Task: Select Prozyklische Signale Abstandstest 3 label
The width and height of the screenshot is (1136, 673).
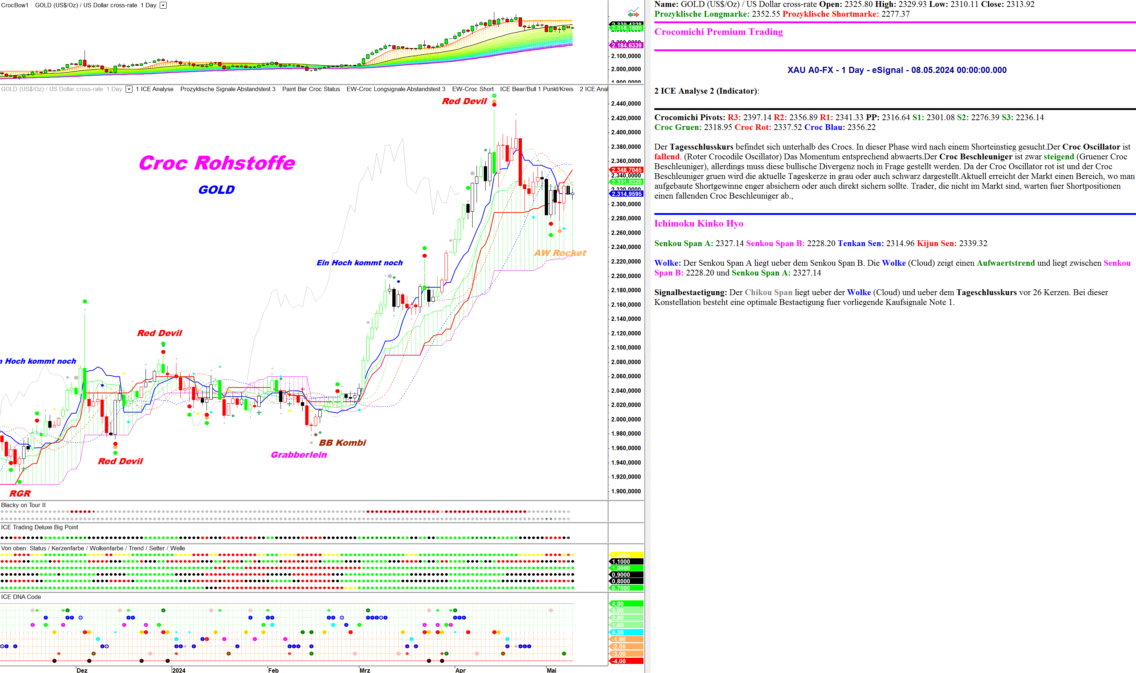Action: 228,89
